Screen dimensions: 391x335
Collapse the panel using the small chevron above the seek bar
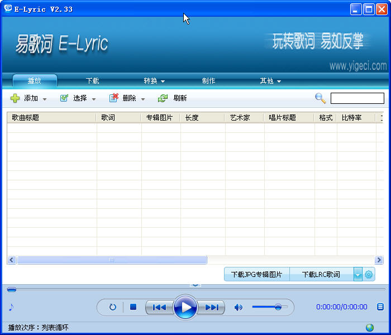pos(195,285)
